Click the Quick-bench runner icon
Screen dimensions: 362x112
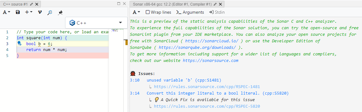(60, 12)
